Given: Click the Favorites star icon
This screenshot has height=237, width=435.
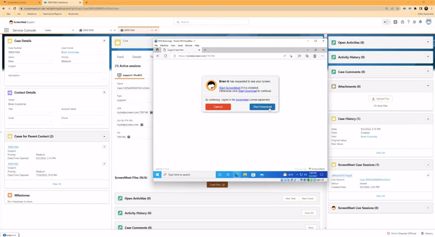Looking at the screenshot, I should pyautogui.click(x=385, y=22).
